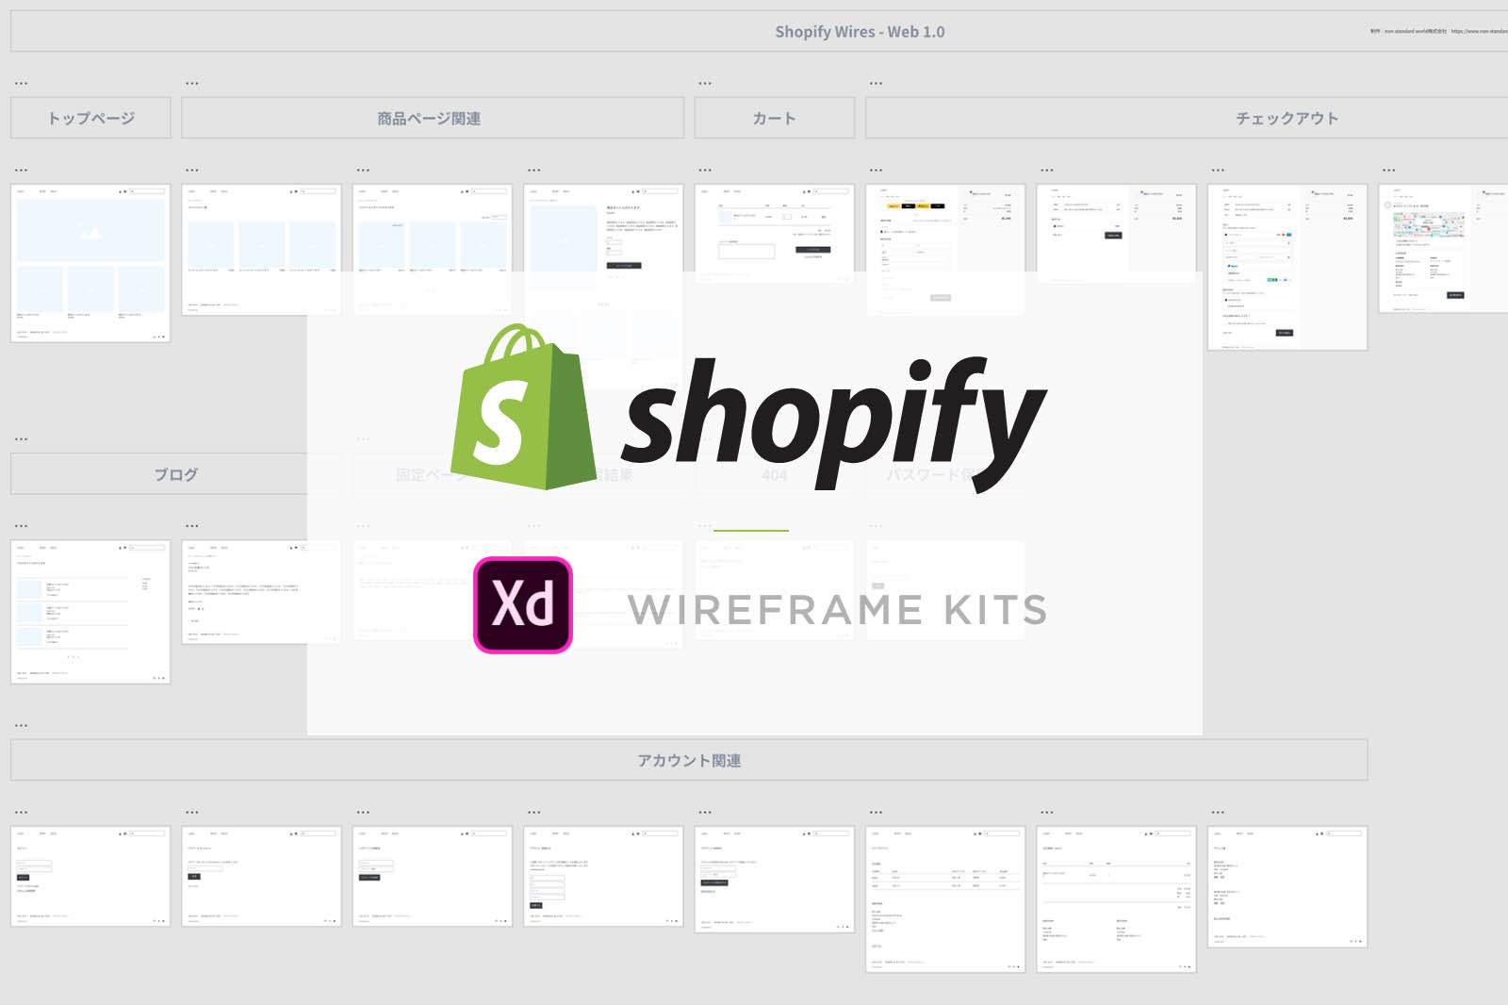Open the first login artboard under アカウント関連
The image size is (1508, 1005).
pos(90,877)
